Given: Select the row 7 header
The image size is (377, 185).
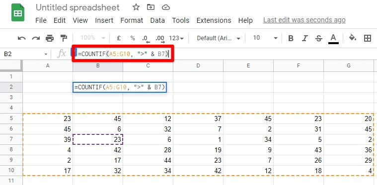Looking at the screenshot, I should [x=11, y=139].
